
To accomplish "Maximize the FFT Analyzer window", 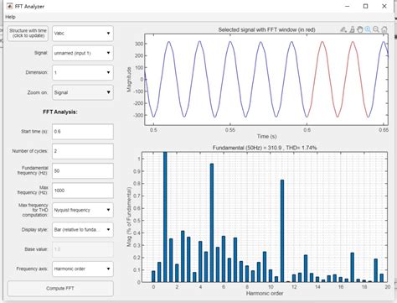I will coord(365,6).
